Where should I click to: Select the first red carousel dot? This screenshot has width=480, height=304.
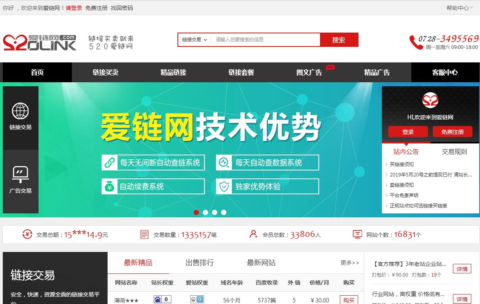196,212
